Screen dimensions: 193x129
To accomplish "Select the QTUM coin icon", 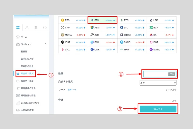I will tap(122, 35).
